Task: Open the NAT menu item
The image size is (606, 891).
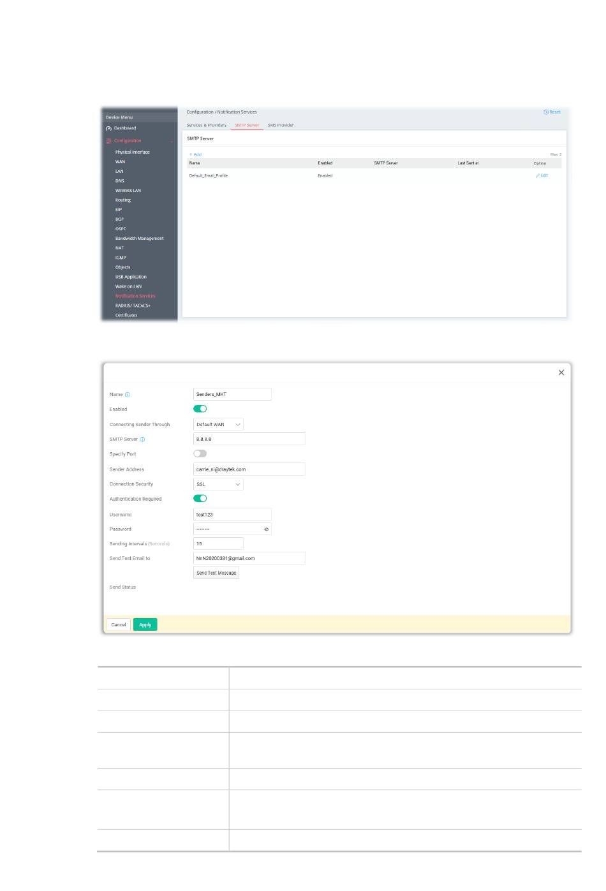Action: tap(119, 248)
